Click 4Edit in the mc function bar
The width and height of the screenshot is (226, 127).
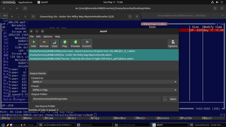tap(72, 118)
